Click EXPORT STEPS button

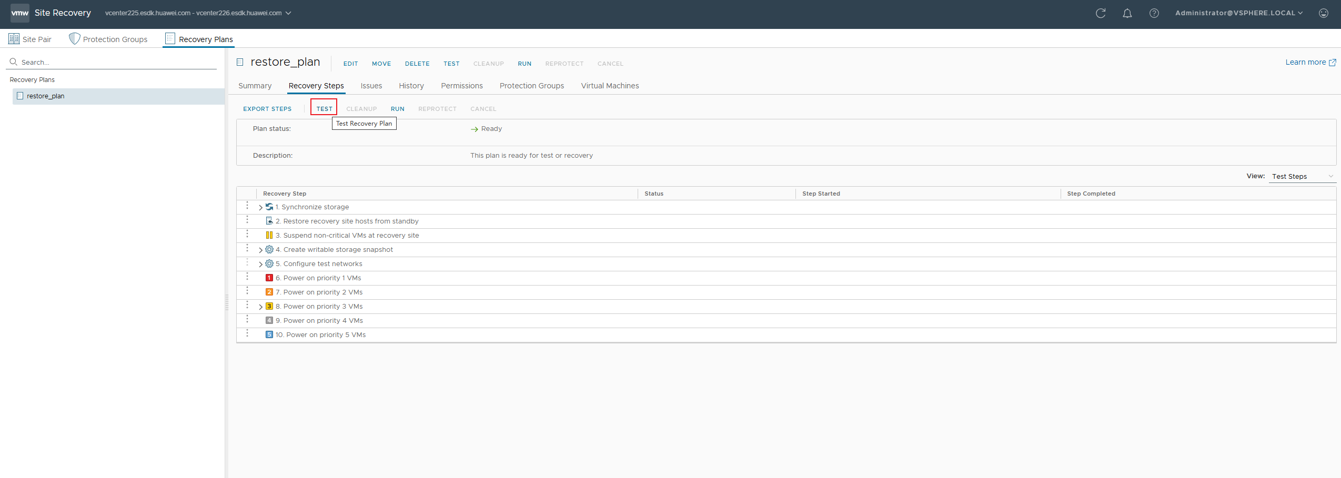(267, 109)
